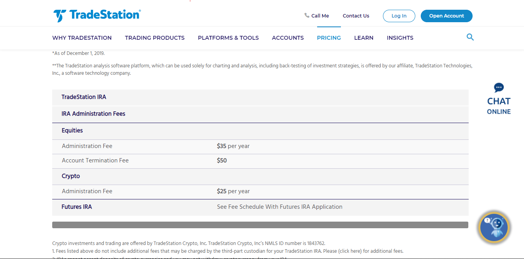The image size is (524, 259).
Task: Open the Insights menu
Action: pos(400,38)
